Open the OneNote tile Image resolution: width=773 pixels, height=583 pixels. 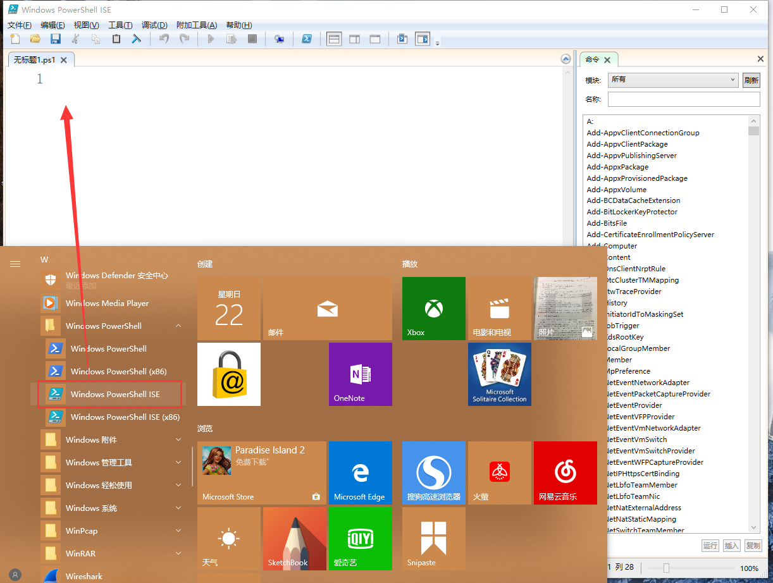[x=361, y=374]
